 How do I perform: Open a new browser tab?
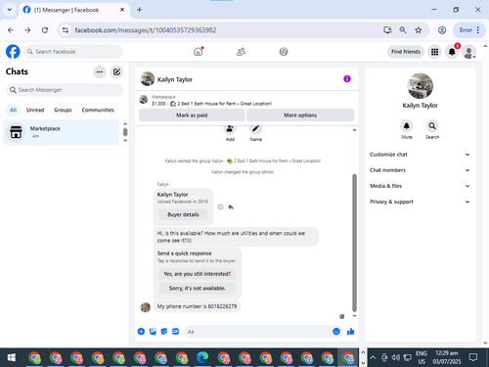139,10
